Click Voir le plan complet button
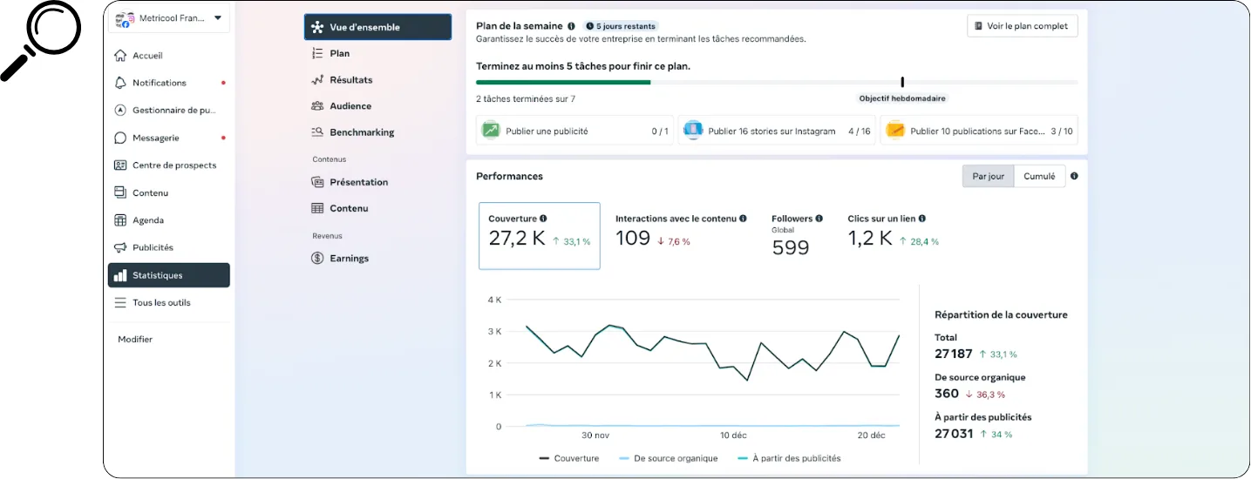Image resolution: width=1251 pixels, height=479 pixels. point(1022,26)
